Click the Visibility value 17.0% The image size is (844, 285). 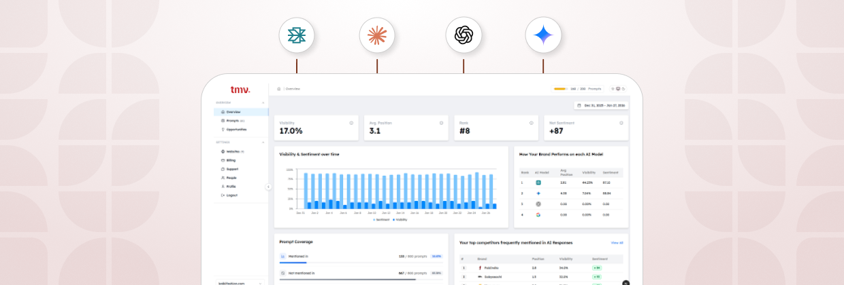coord(291,131)
